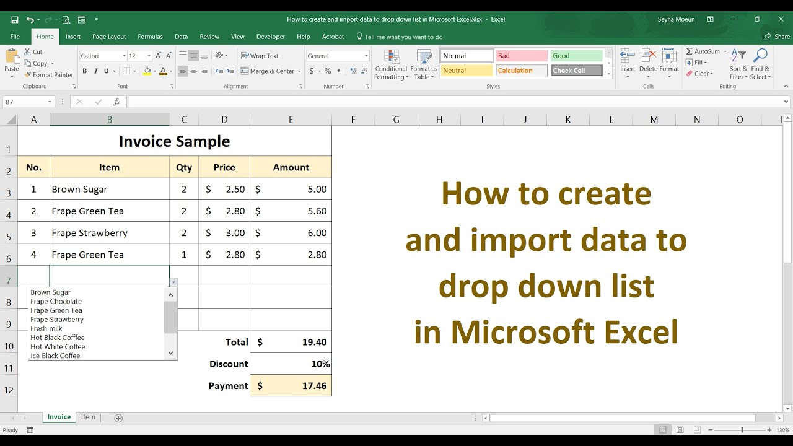Select Frape Chocolate in dropdown list
Image resolution: width=793 pixels, height=446 pixels.
point(56,302)
